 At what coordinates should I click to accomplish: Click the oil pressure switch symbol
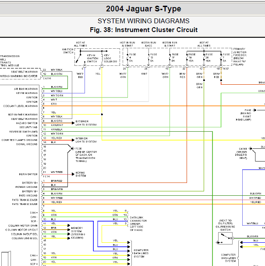[x=225, y=238]
